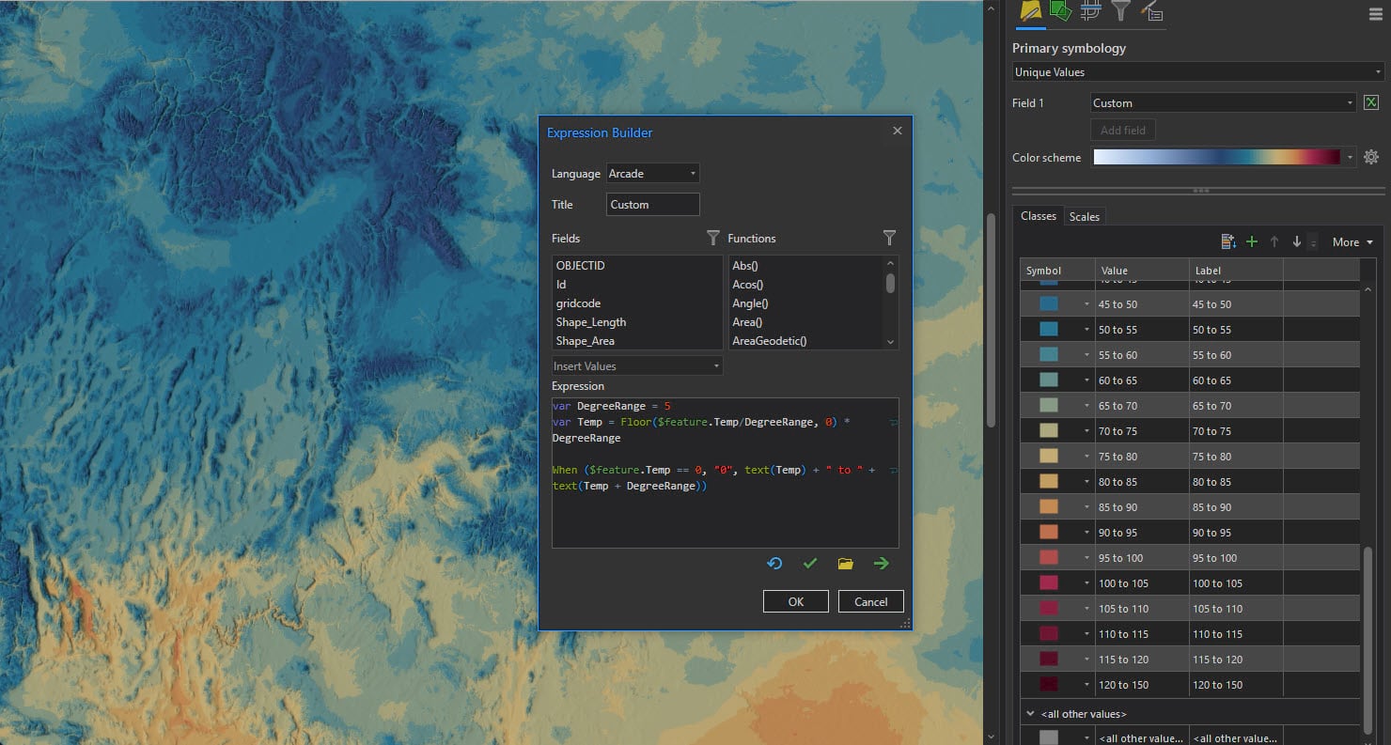This screenshot has height=745, width=1391.
Task: Click the blue reset expression icon
Action: click(x=774, y=564)
